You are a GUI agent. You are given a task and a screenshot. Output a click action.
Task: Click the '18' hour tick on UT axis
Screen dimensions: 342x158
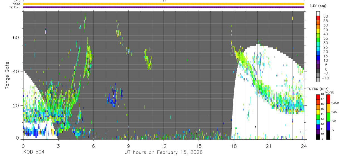pos(234,146)
